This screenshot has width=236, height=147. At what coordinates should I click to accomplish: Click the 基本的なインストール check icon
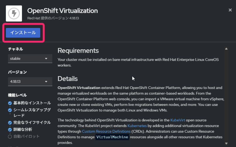[x=10, y=103]
